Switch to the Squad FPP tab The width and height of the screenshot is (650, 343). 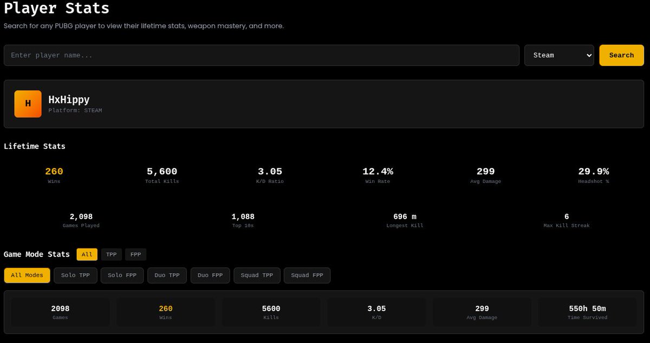pyautogui.click(x=307, y=275)
